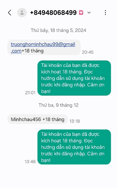Screen dimensions: 117x188
Task: Open the truonghominhchau99@gmail email link
Action: tap(43, 44)
